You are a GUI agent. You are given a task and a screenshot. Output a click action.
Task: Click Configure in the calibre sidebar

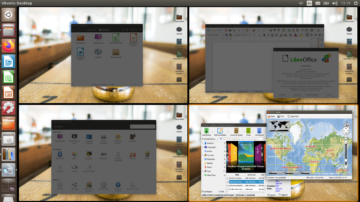207,191
